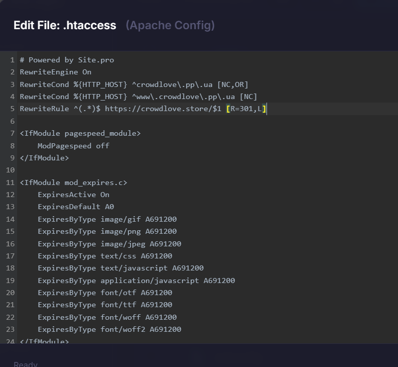
Task: Click line number 21 in the gutter
Action: pos(10,305)
